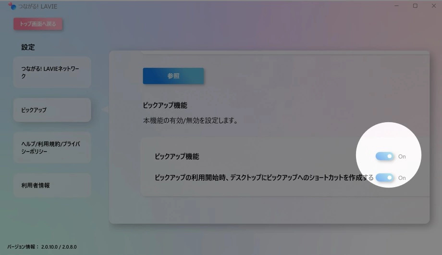Minimize the つながる! LAVIE window
This screenshot has height=255, width=442.
click(396, 6)
